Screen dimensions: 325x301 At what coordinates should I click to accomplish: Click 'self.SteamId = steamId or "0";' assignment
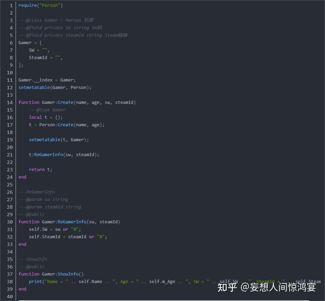pos(68,237)
